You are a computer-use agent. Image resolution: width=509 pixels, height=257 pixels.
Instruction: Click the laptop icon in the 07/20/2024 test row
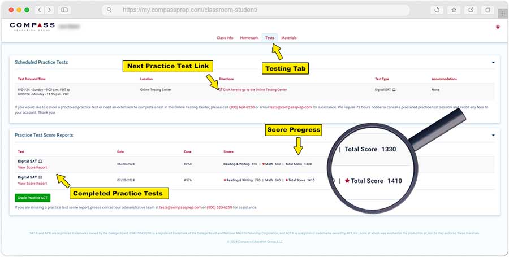tap(40, 177)
